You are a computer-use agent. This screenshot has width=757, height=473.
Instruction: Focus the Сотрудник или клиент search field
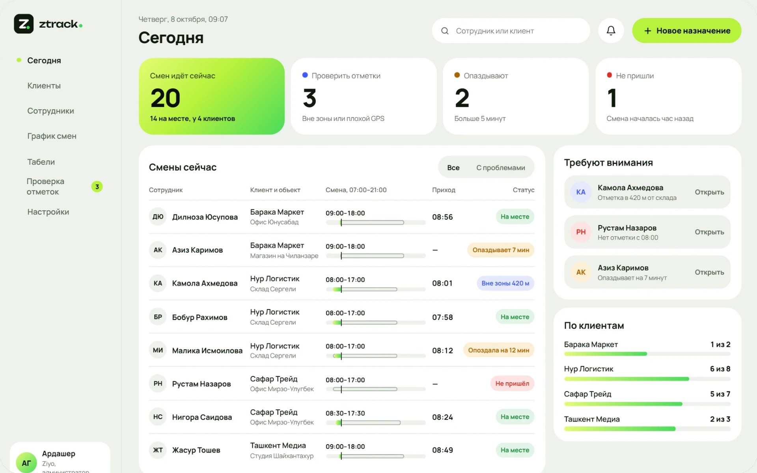(x=511, y=30)
